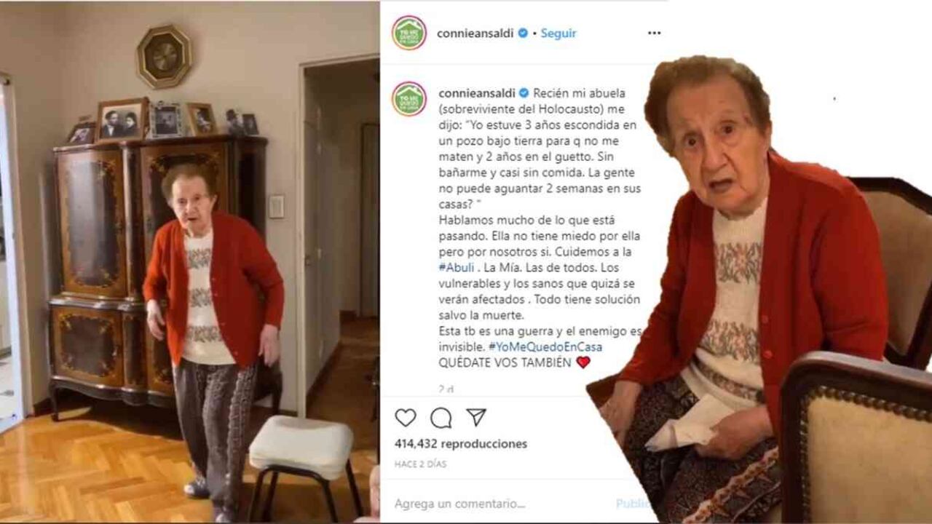Click caption profile avatar beside username
The height and width of the screenshot is (524, 932).
coord(409,99)
